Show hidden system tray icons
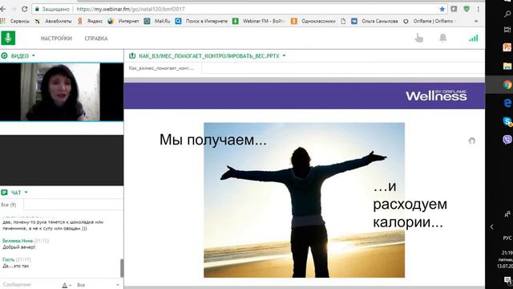The height and width of the screenshot is (289, 513). coord(491,226)
